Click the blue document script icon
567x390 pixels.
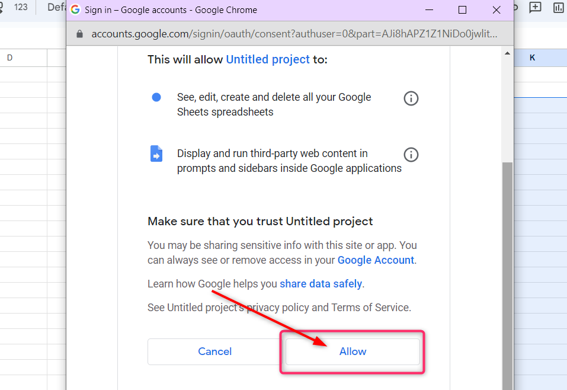pyautogui.click(x=156, y=154)
